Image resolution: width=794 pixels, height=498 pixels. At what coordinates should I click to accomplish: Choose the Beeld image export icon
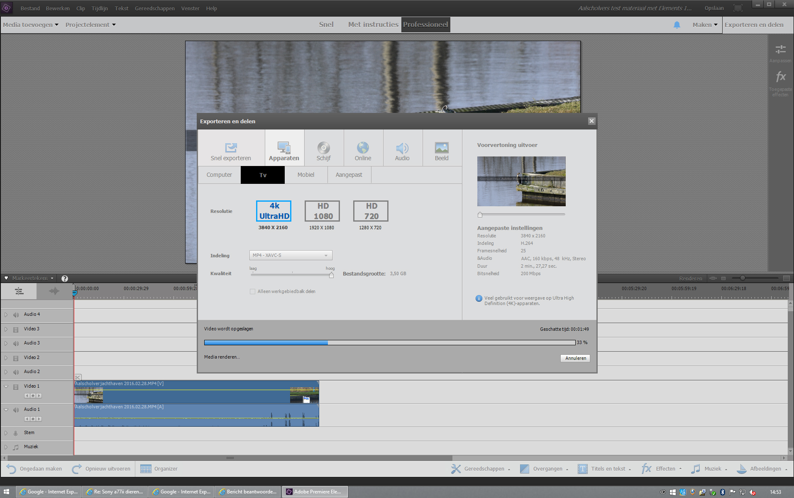tap(441, 148)
